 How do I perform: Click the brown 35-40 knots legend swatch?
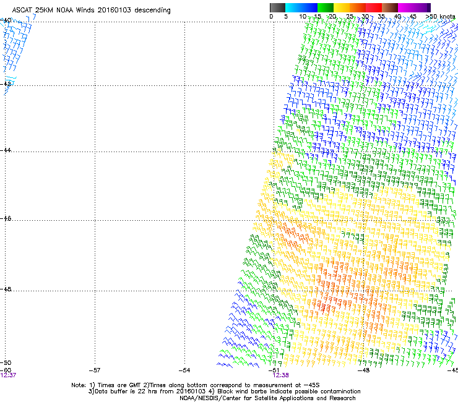(390, 7)
